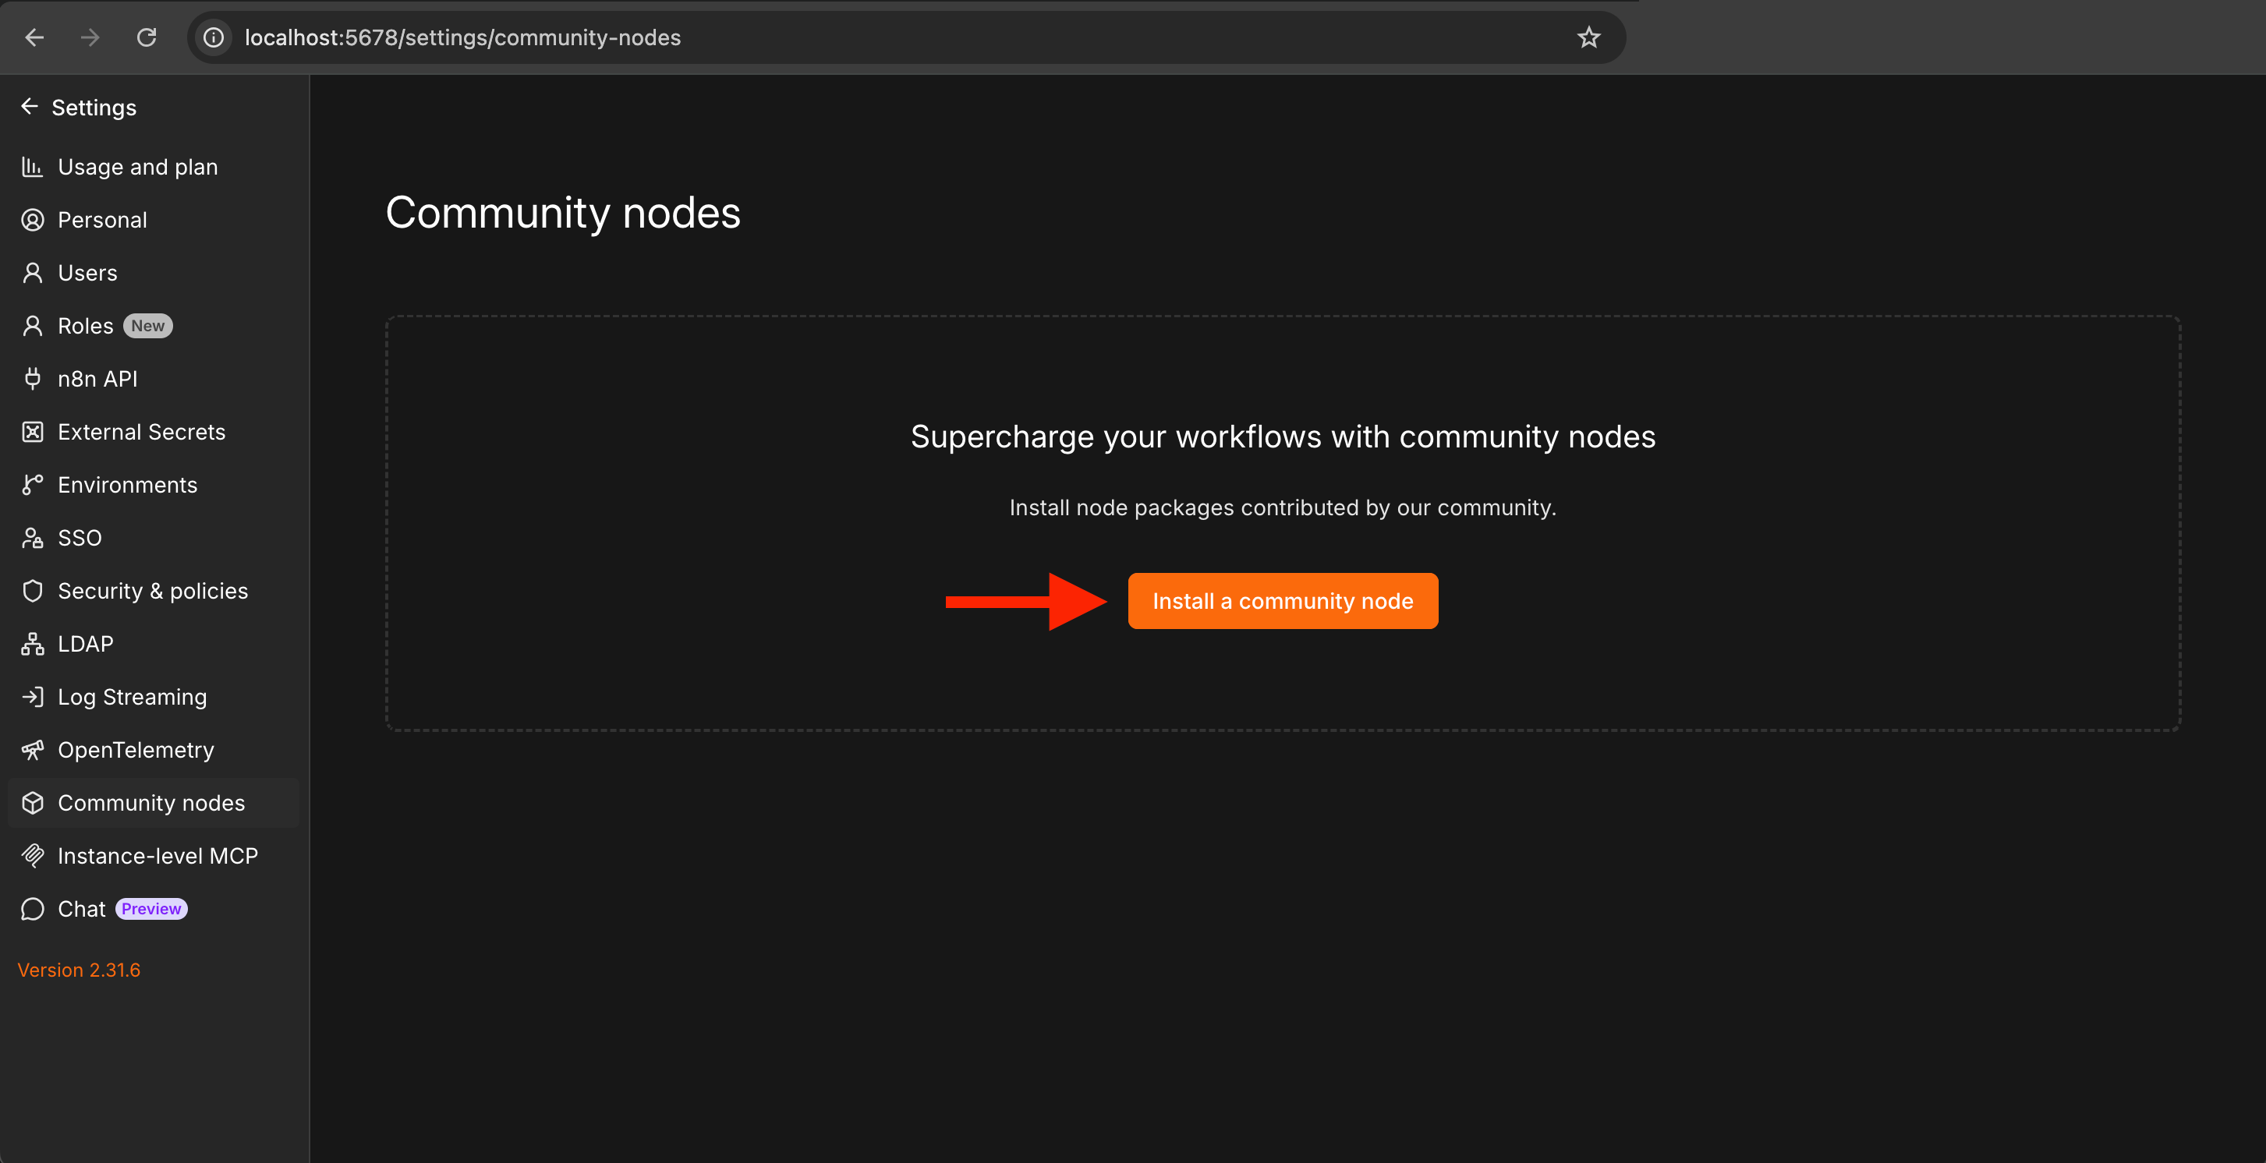Open Log Streaming settings

(x=154, y=697)
